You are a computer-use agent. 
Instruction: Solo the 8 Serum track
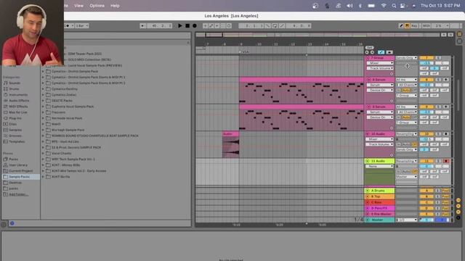click(438, 80)
